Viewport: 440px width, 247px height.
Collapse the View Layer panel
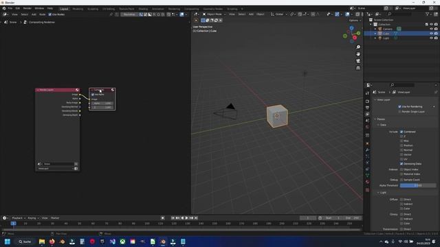(x=375, y=99)
